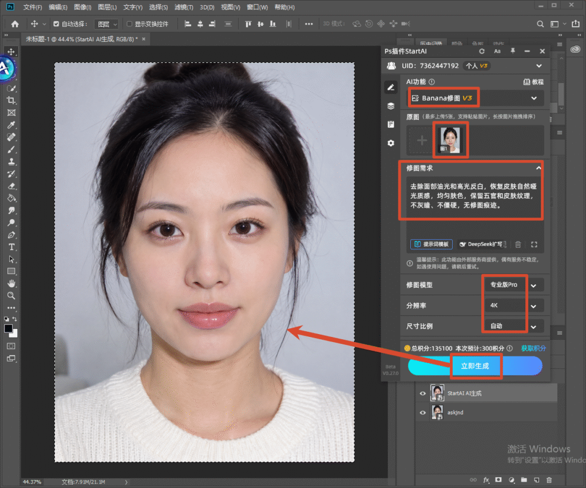The width and height of the screenshot is (586, 488).
Task: Open the 图层 auto-select dropdown
Action: (106, 24)
